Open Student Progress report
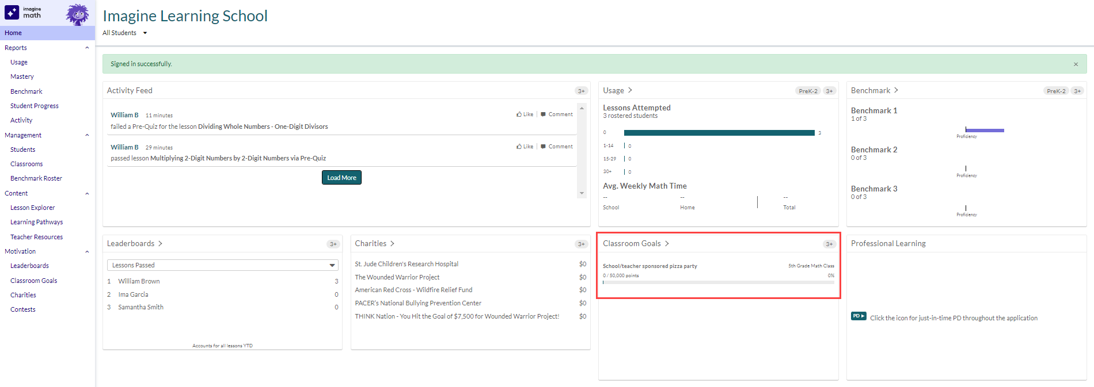 click(x=35, y=106)
